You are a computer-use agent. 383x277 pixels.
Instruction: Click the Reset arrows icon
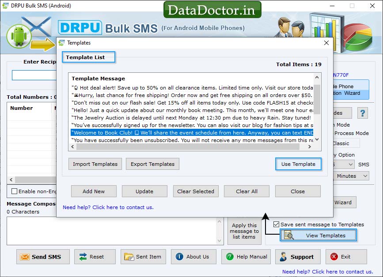(83, 257)
